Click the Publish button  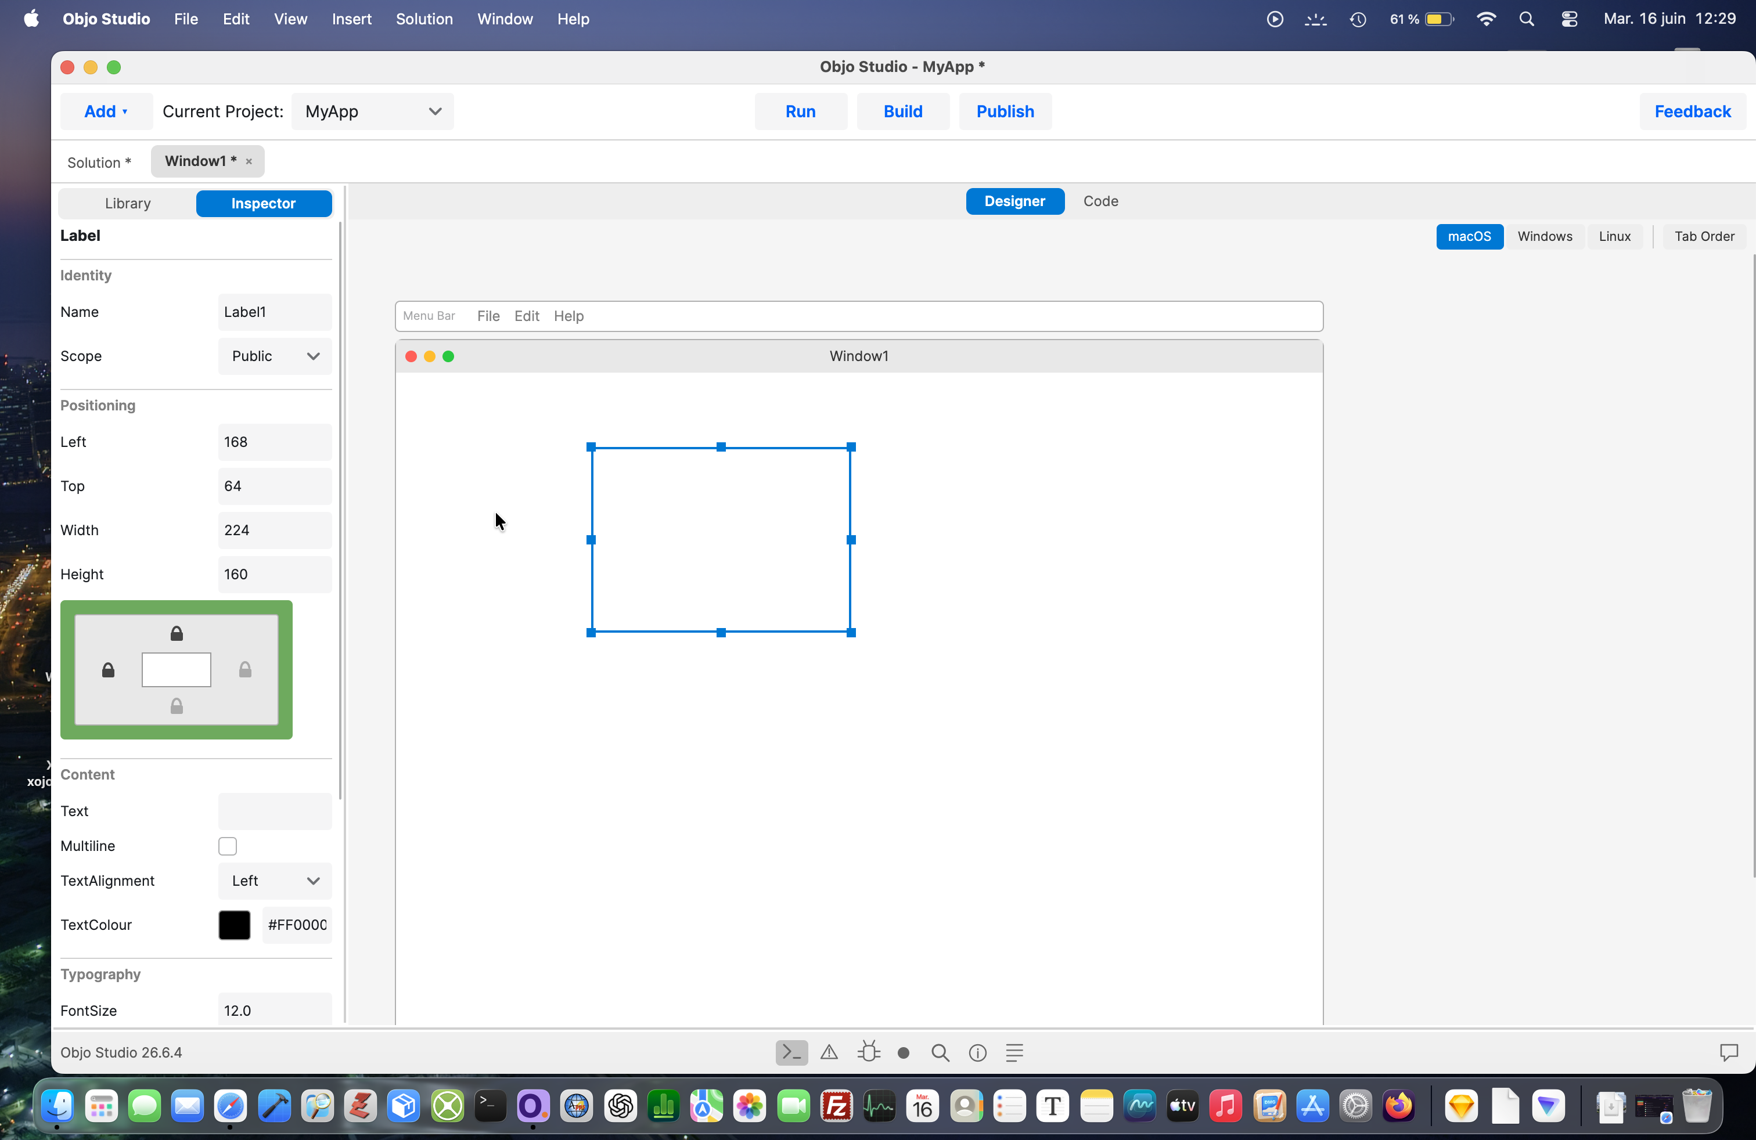[x=1005, y=111]
